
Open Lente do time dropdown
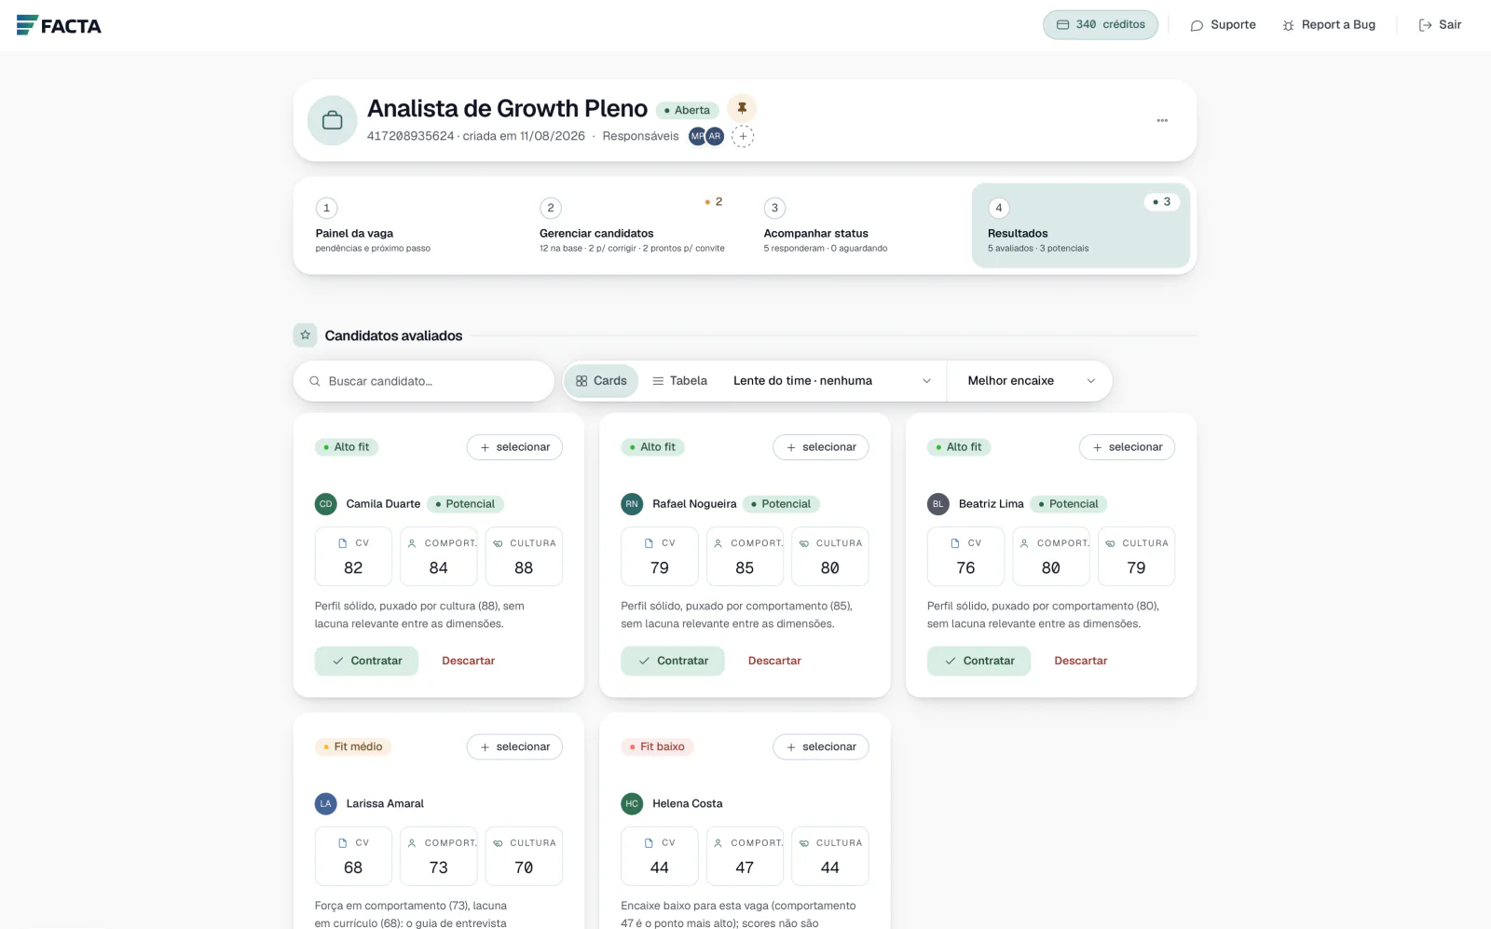832,381
